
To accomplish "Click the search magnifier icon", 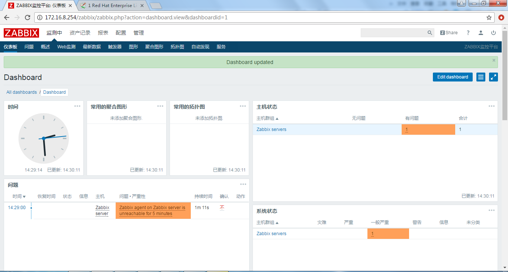I will 430,33.
